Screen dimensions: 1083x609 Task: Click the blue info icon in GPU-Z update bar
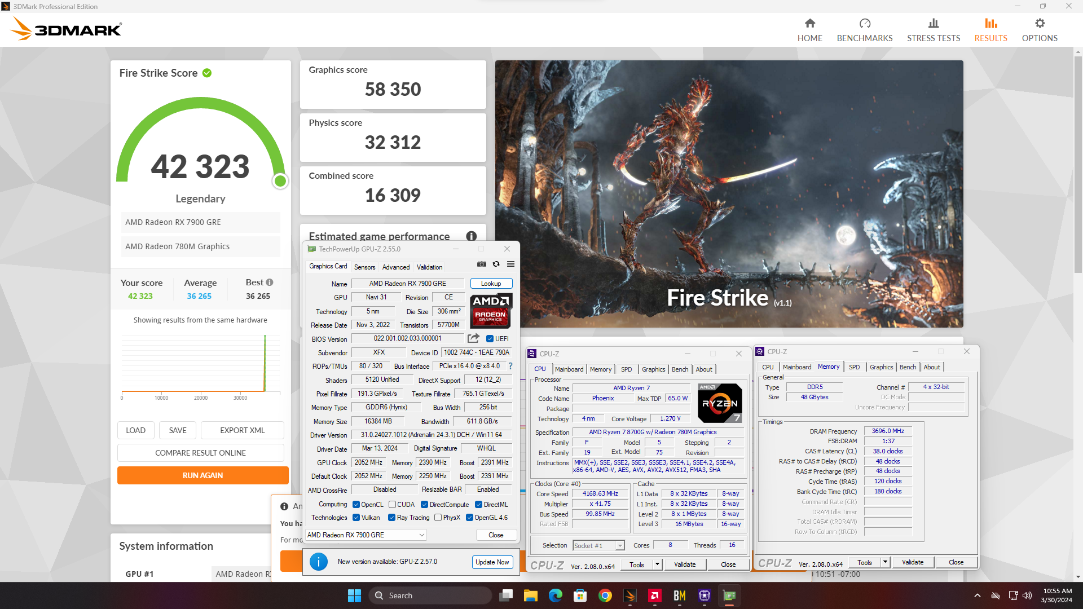point(318,562)
